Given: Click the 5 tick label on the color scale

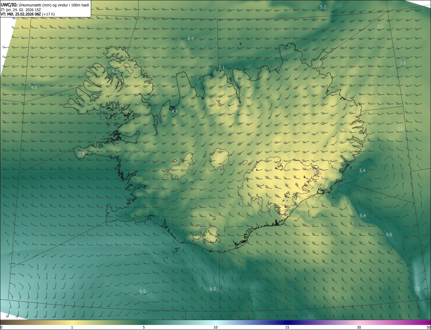Looking at the screenshot, I should [144, 327].
